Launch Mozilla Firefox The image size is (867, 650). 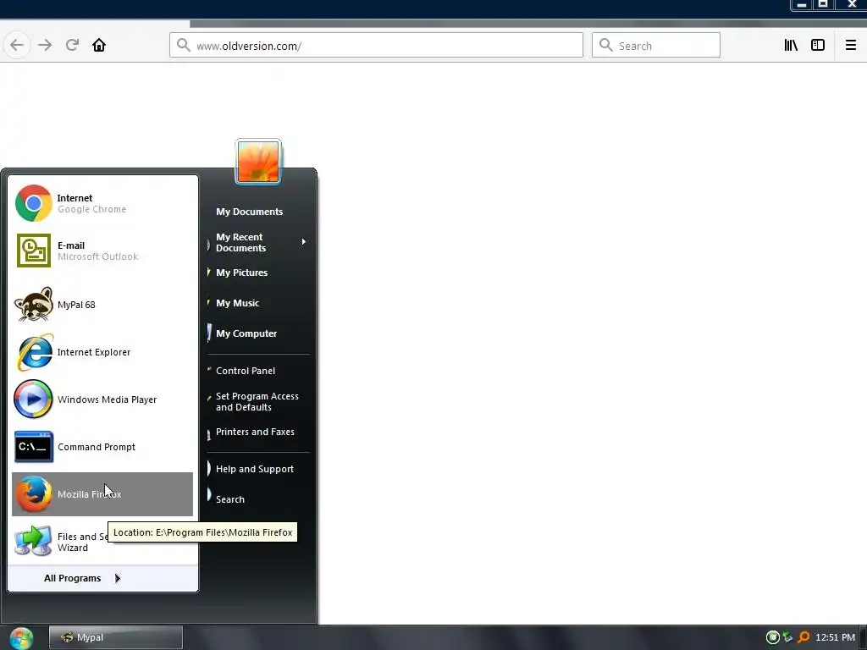(x=102, y=494)
